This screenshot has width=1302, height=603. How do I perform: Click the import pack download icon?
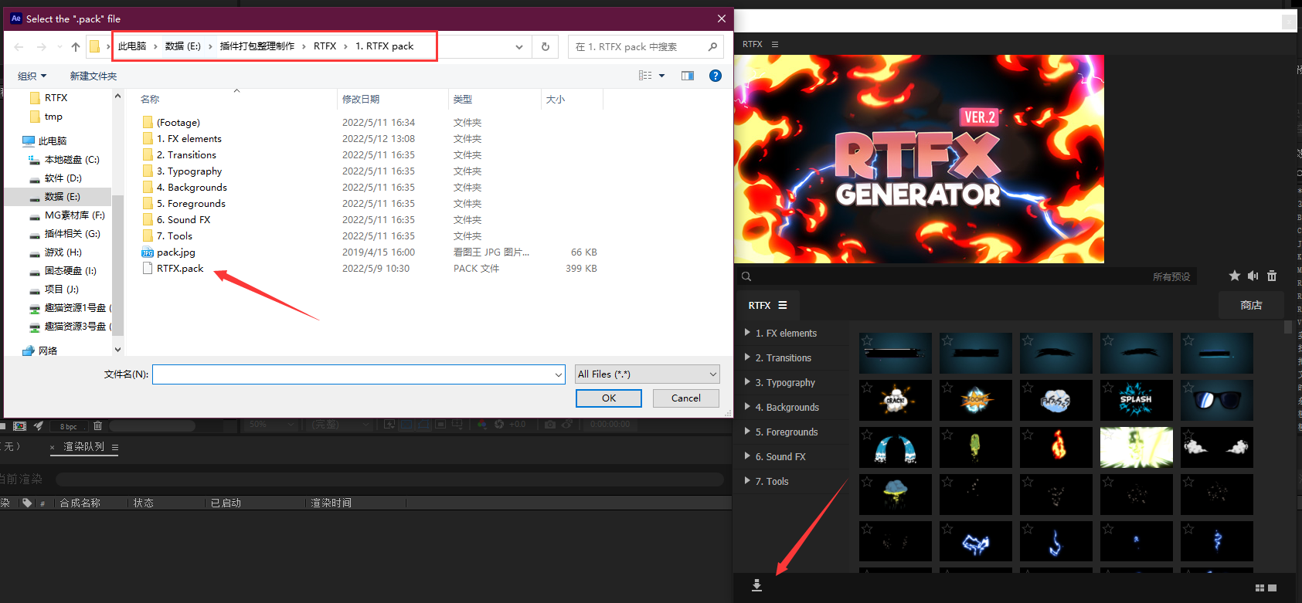point(756,586)
